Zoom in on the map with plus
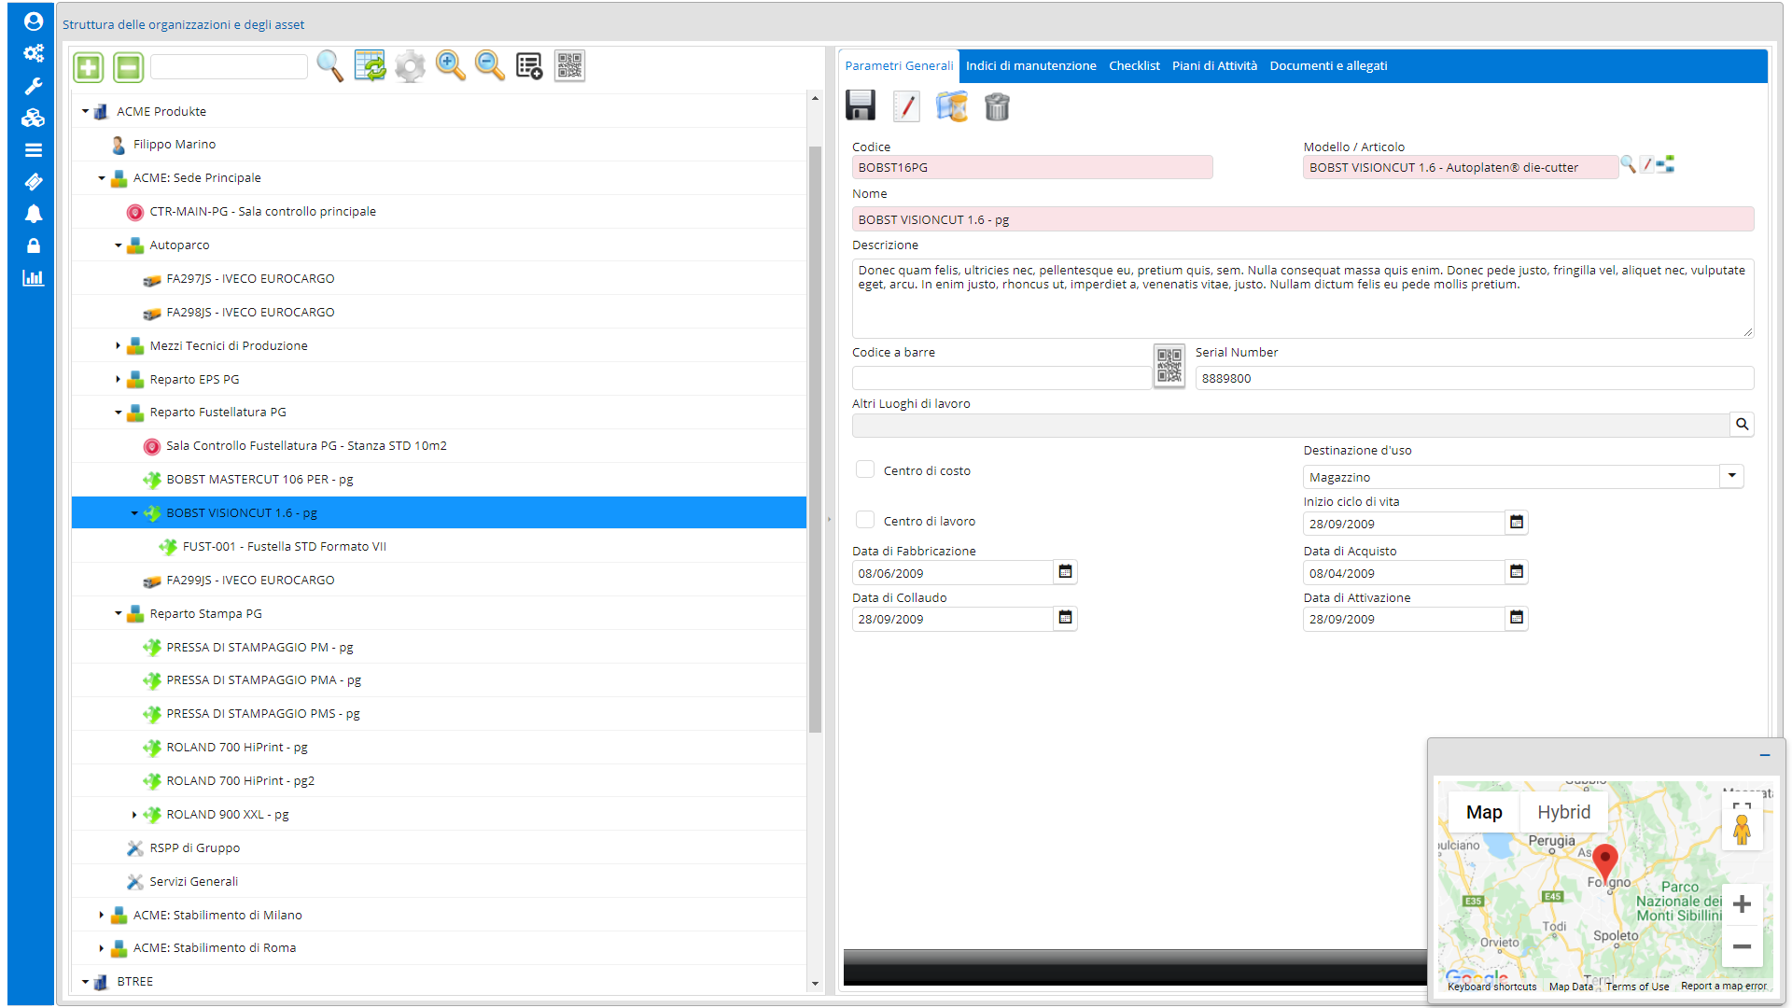Image resolution: width=1792 pixels, height=1008 pixels. coord(1742,903)
